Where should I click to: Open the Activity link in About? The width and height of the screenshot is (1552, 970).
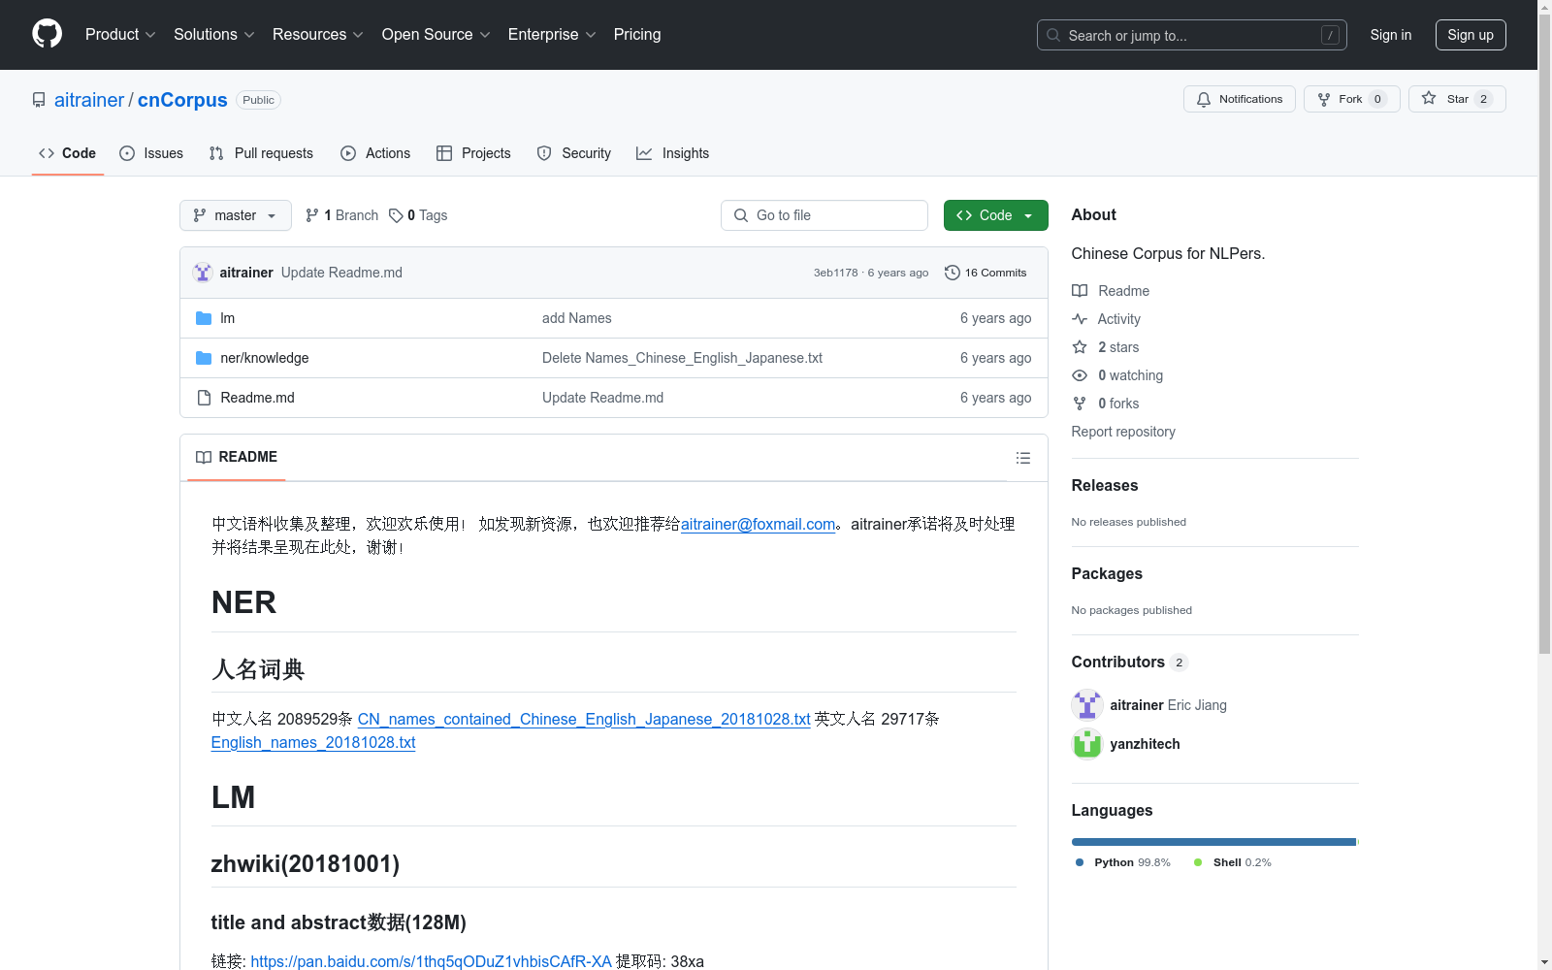click(1106, 319)
